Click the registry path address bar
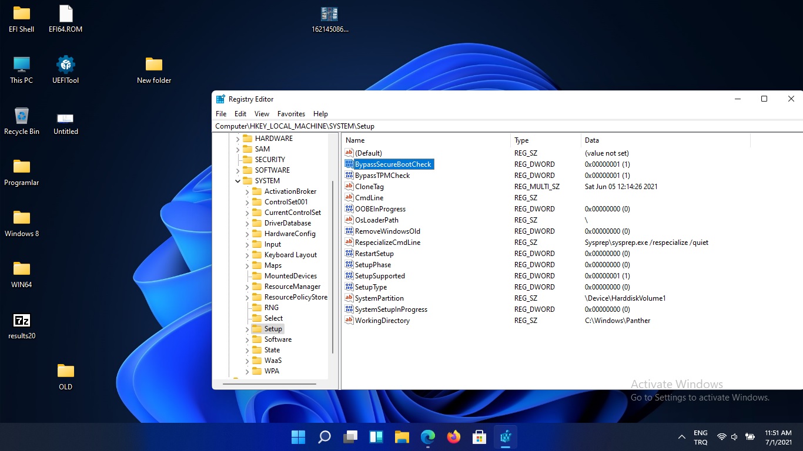The width and height of the screenshot is (803, 451). coord(507,126)
